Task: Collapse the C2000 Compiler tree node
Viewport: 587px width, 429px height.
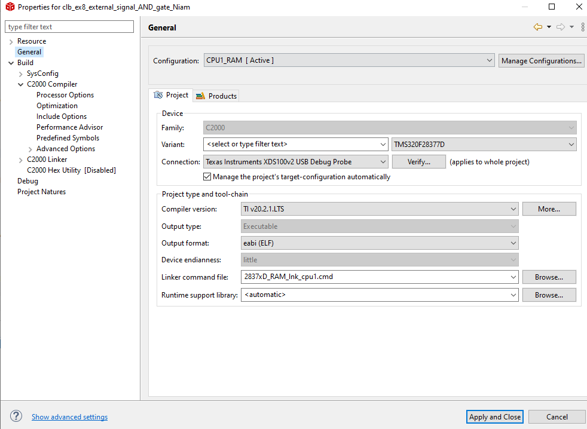Action: [x=20, y=84]
